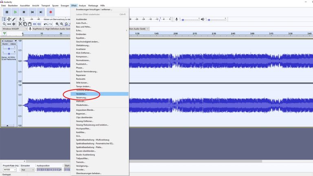Click the Audioposition time field
Viewport: 313px width, 176px height.
pos(49,169)
